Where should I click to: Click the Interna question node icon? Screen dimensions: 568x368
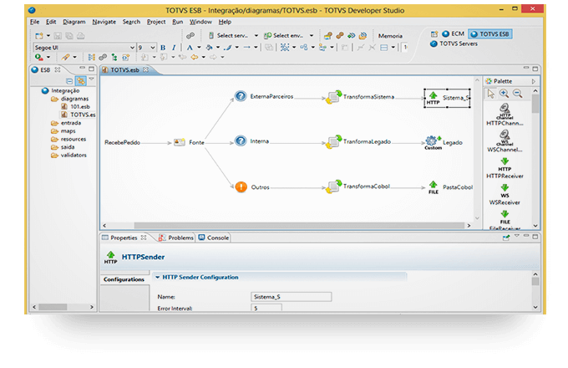click(x=241, y=141)
